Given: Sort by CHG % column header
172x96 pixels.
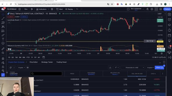Looking at the screenshot, I should (153, 74).
